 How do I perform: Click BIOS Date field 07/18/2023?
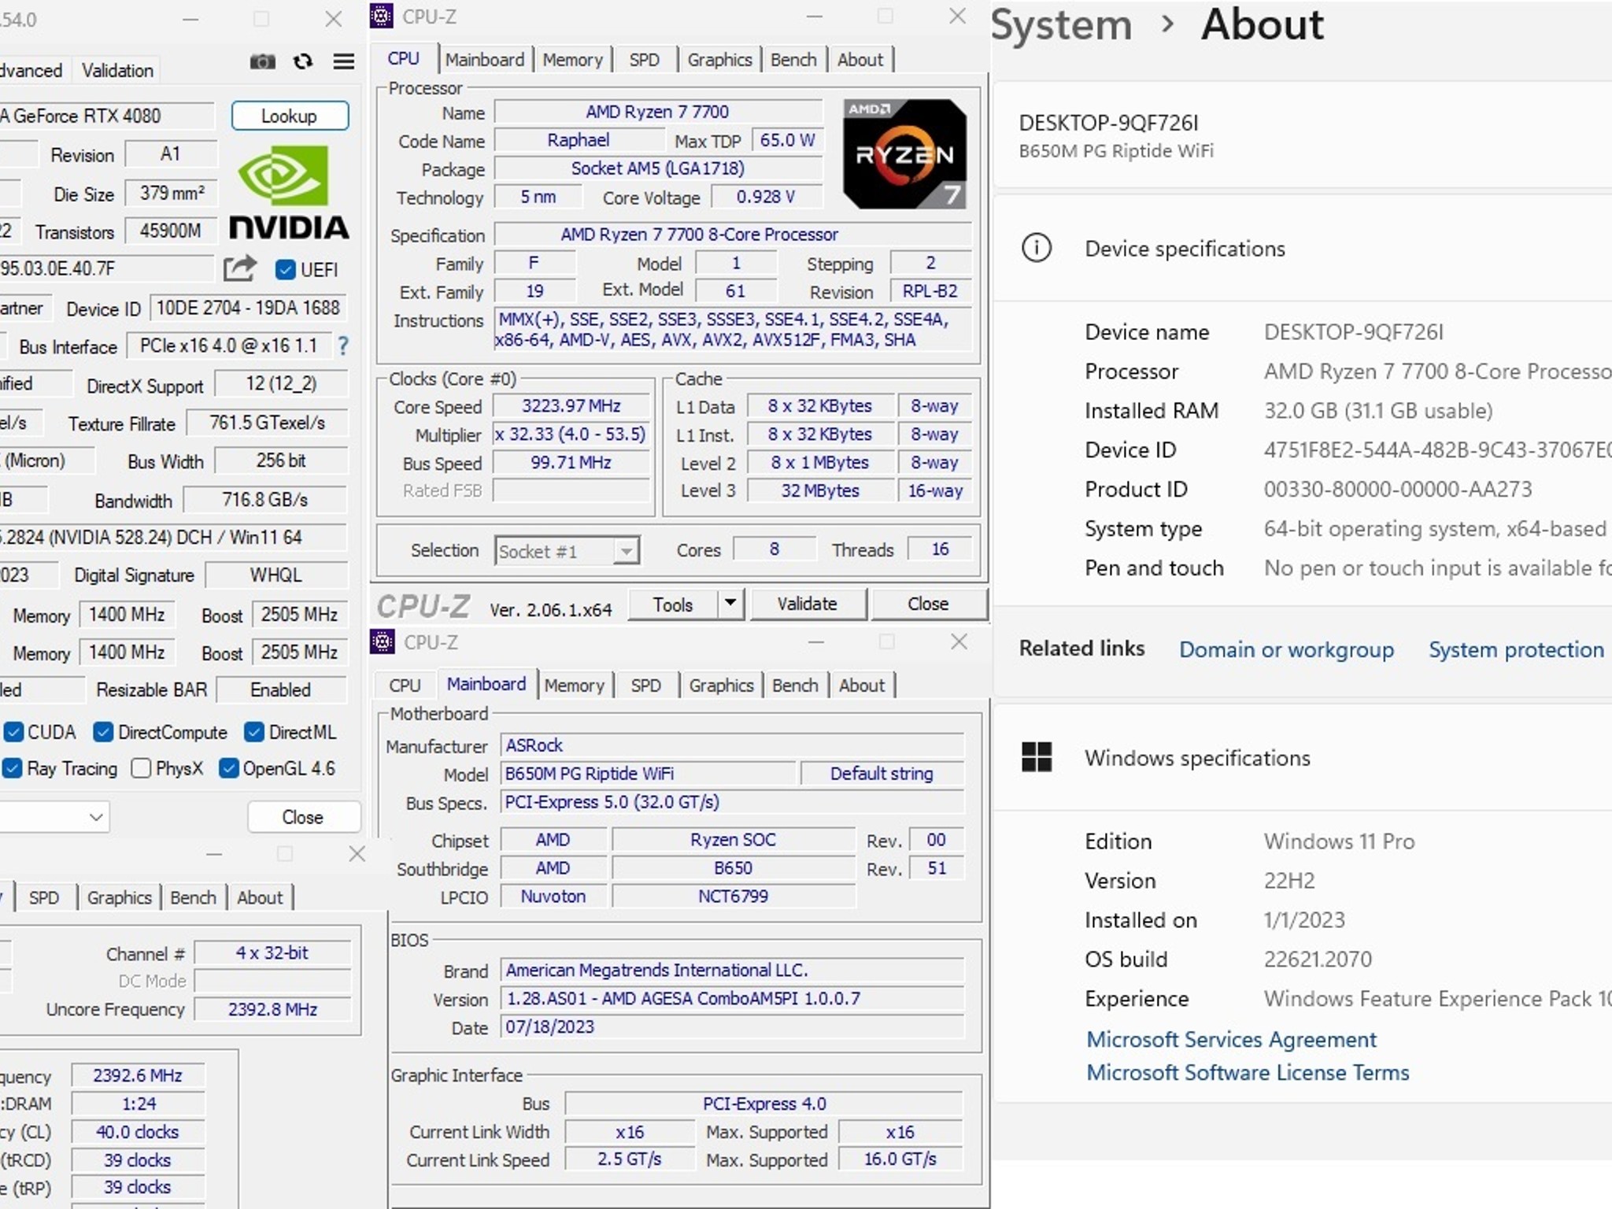732,1027
